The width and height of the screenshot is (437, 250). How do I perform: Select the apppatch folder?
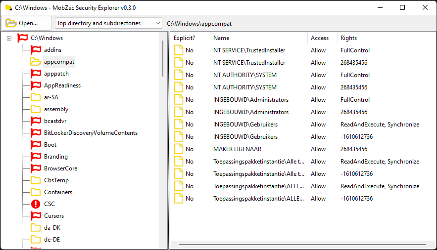click(x=56, y=74)
